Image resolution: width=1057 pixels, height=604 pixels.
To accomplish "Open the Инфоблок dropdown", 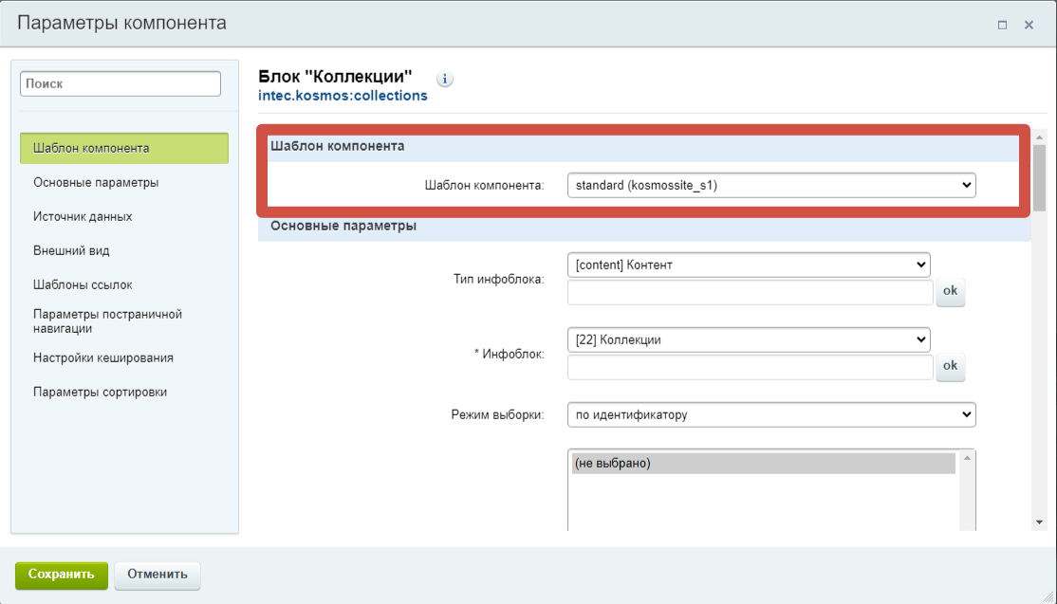I will pos(749,340).
